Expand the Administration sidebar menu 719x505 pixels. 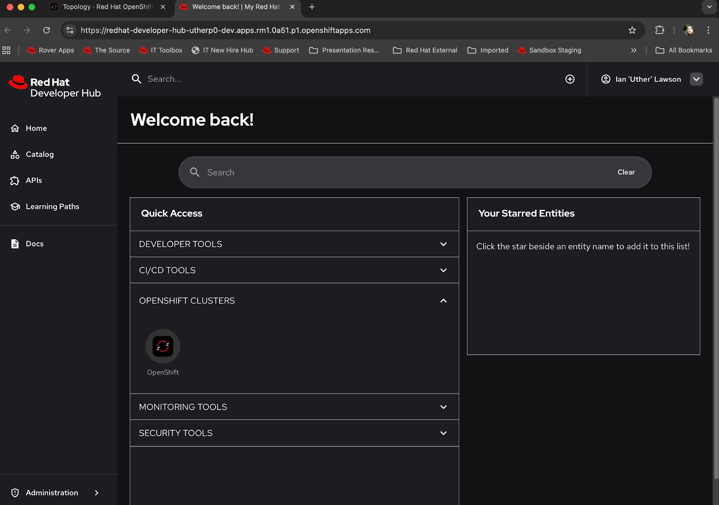96,493
